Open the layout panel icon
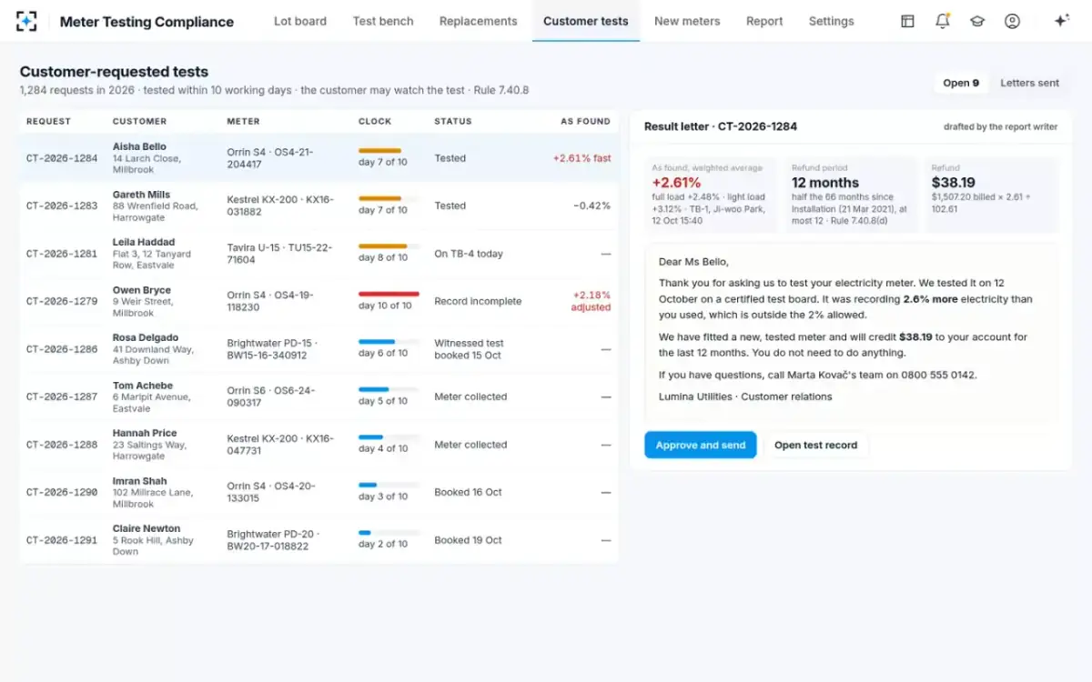The image size is (1092, 682). [907, 21]
